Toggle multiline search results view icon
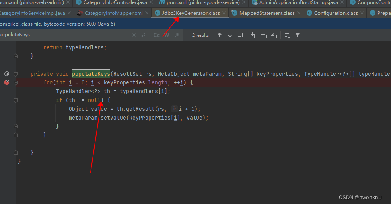Screen dimensions: 391x204 coord(287,35)
